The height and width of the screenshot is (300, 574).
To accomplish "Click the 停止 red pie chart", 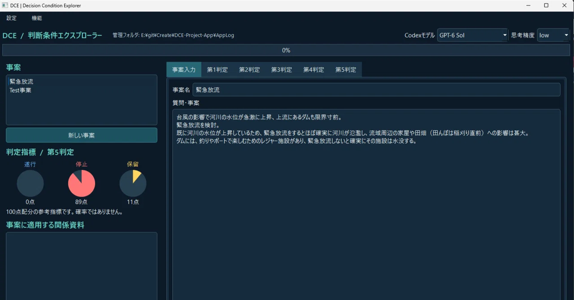I will click(x=82, y=184).
